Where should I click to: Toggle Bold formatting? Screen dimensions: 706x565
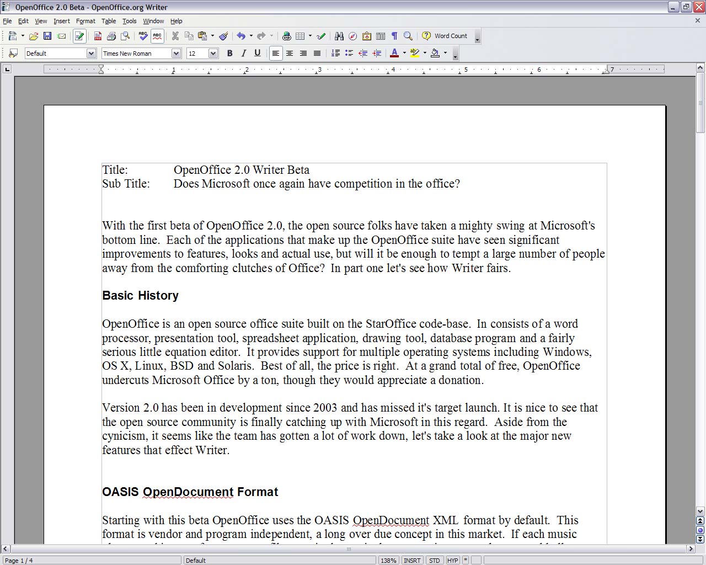229,54
